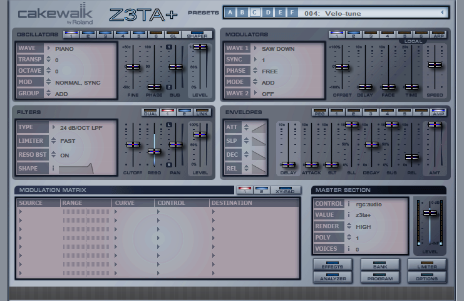Open first row DESTINATION arrow in matrix

click(x=214, y=212)
